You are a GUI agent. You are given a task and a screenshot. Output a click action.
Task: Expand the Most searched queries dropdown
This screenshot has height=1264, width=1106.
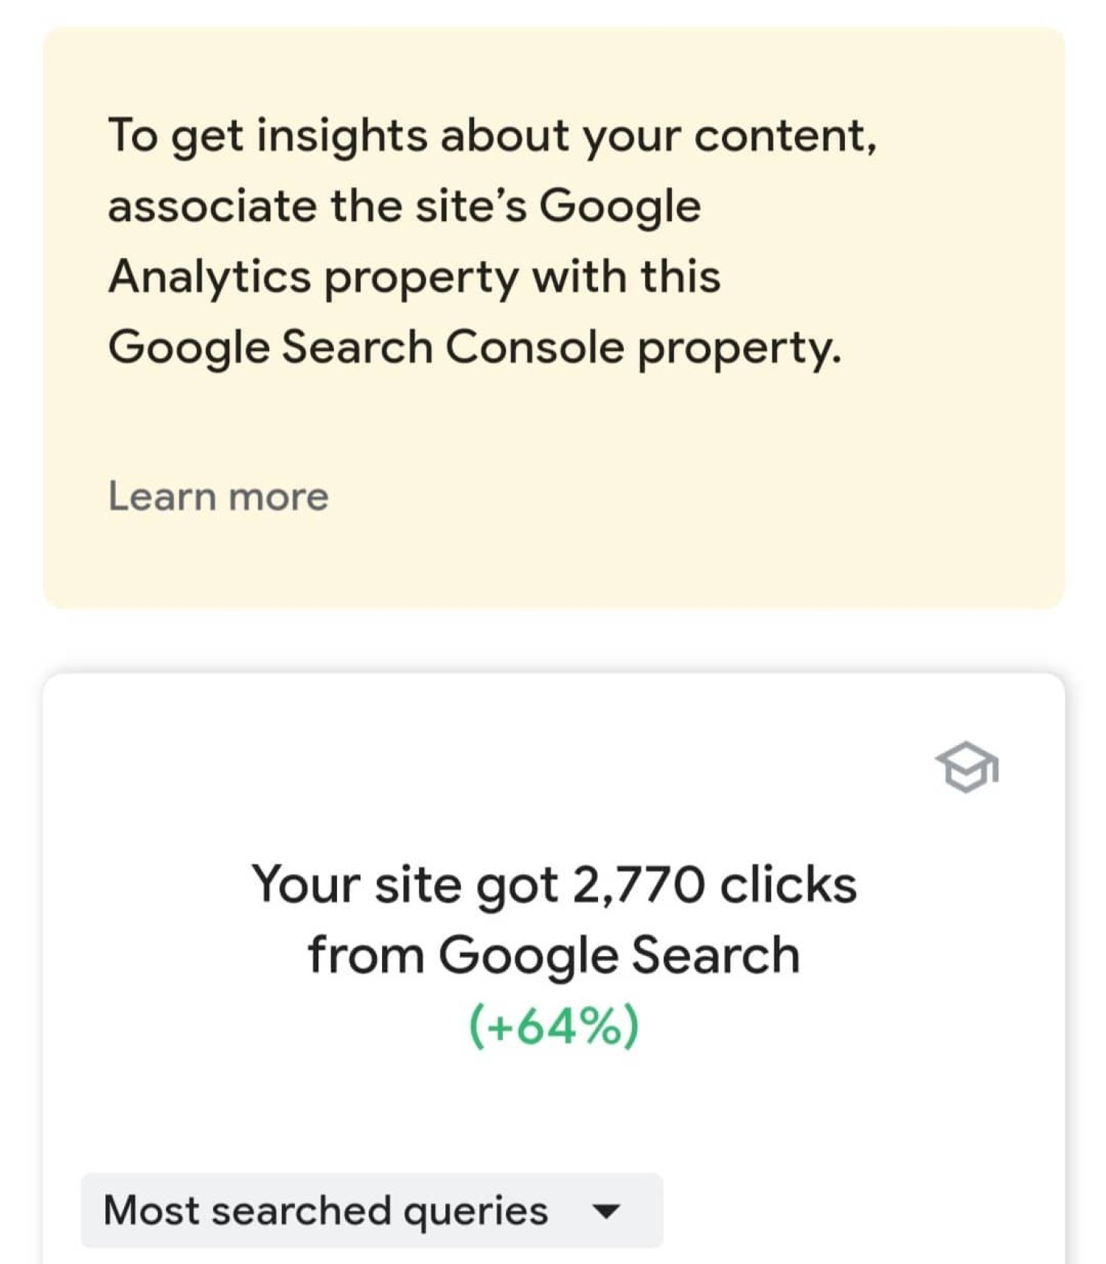[372, 1210]
